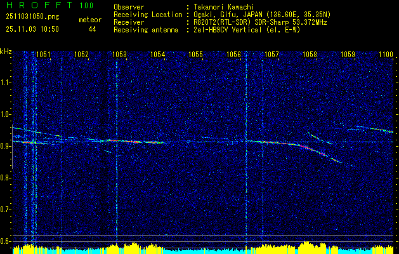Image resolution: width=399 pixels, height=254 pixels.
Task: Select the meteor count 44
Action: coord(92,29)
